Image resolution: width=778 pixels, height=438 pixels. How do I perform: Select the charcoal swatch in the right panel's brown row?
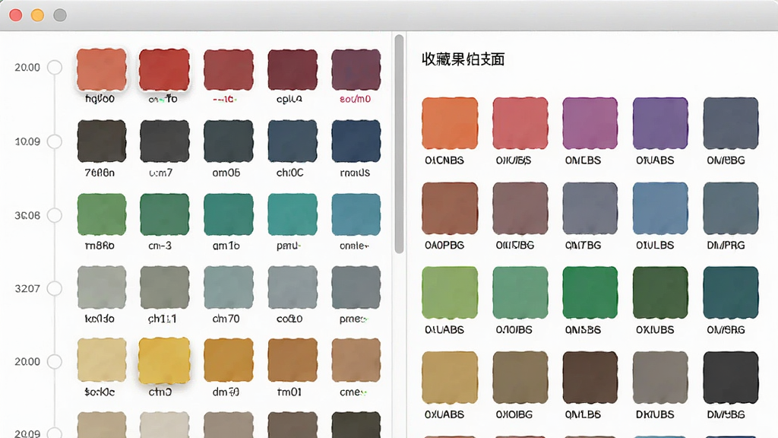pyautogui.click(x=731, y=377)
